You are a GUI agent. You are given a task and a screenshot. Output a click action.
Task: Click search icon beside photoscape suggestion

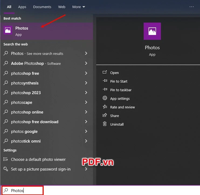pyautogui.click(x=6, y=102)
